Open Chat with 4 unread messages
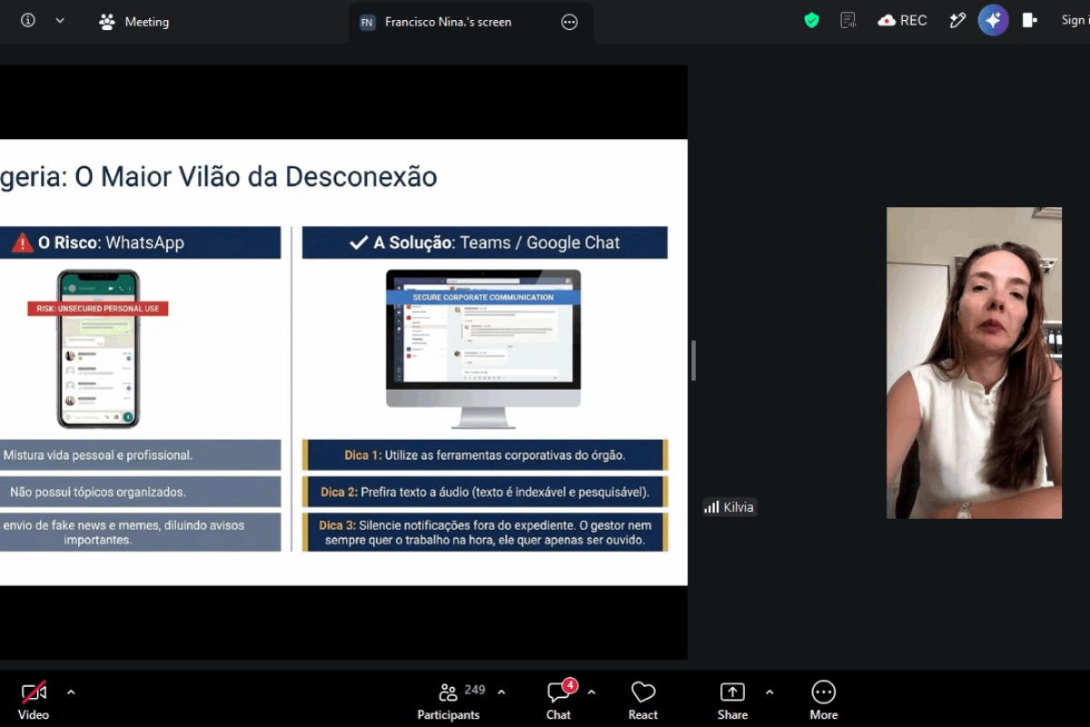Viewport: 1090px width, 727px height. click(x=559, y=701)
